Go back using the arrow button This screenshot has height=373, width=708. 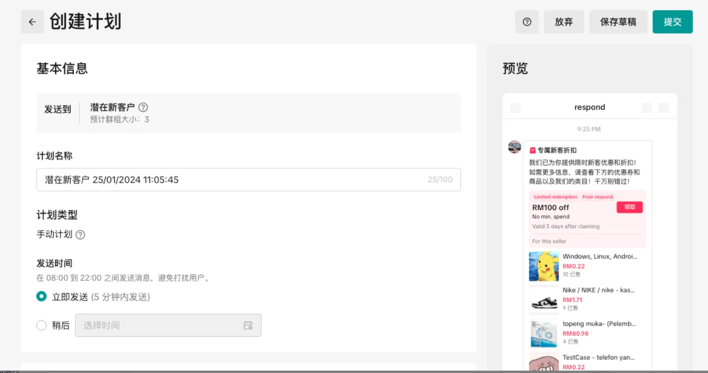click(32, 22)
